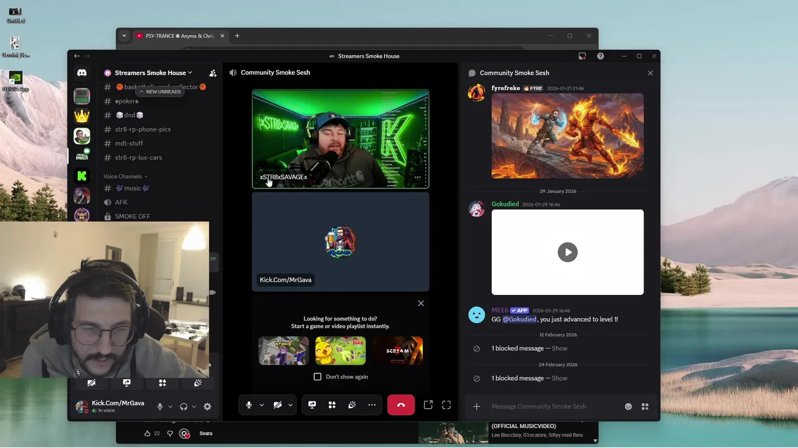Click the invite people icon beside the server name
Screen dimensions: 798x448
click(x=213, y=73)
